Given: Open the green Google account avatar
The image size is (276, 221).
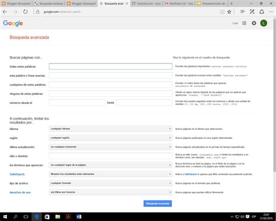Looking at the screenshot, I should tap(264, 23).
